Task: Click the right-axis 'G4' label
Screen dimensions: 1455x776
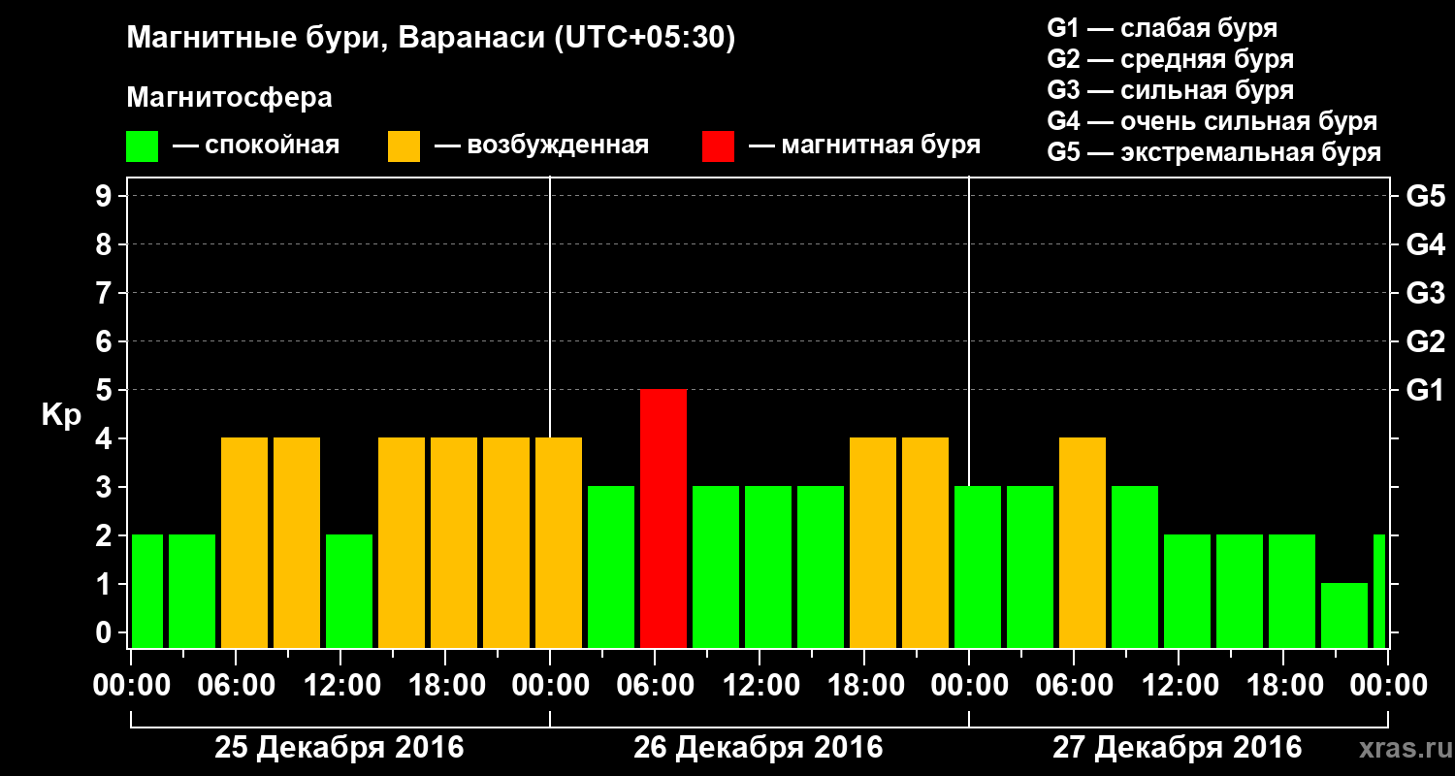Action: pyautogui.click(x=1425, y=245)
